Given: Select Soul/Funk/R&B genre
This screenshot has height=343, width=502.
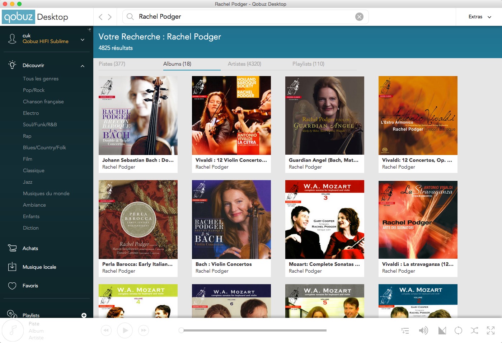Looking at the screenshot, I should pos(40,124).
